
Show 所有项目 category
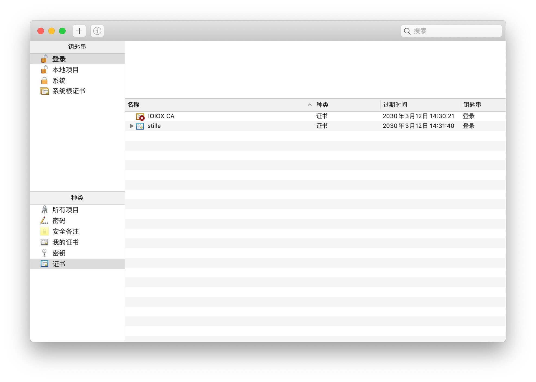click(65, 210)
